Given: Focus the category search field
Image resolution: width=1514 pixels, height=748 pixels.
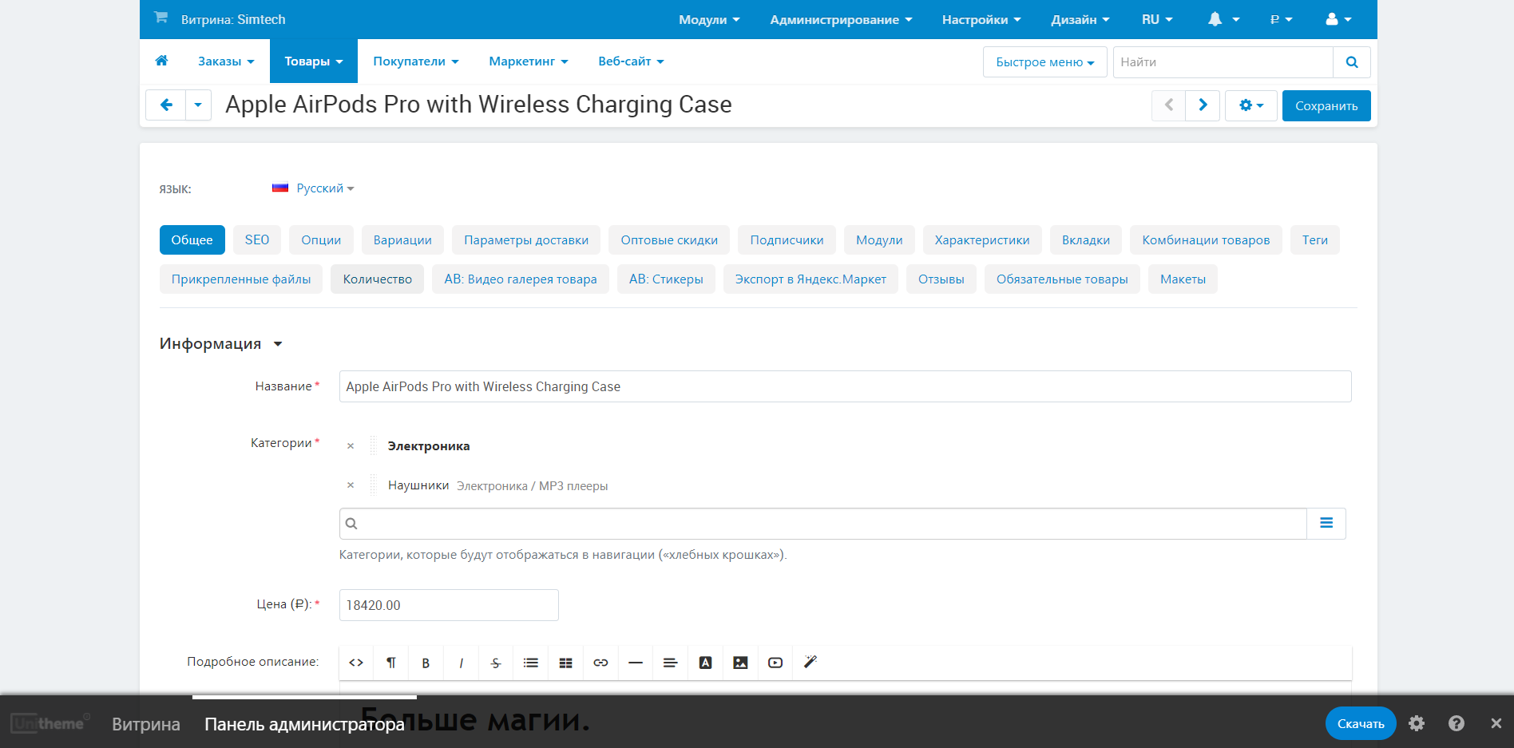Looking at the screenshot, I should (x=823, y=524).
